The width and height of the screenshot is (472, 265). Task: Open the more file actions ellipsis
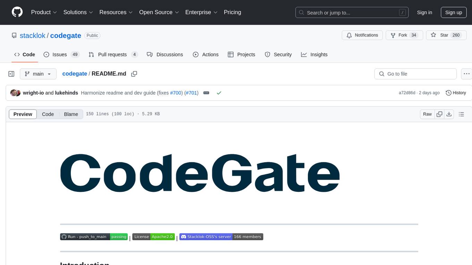(x=467, y=74)
